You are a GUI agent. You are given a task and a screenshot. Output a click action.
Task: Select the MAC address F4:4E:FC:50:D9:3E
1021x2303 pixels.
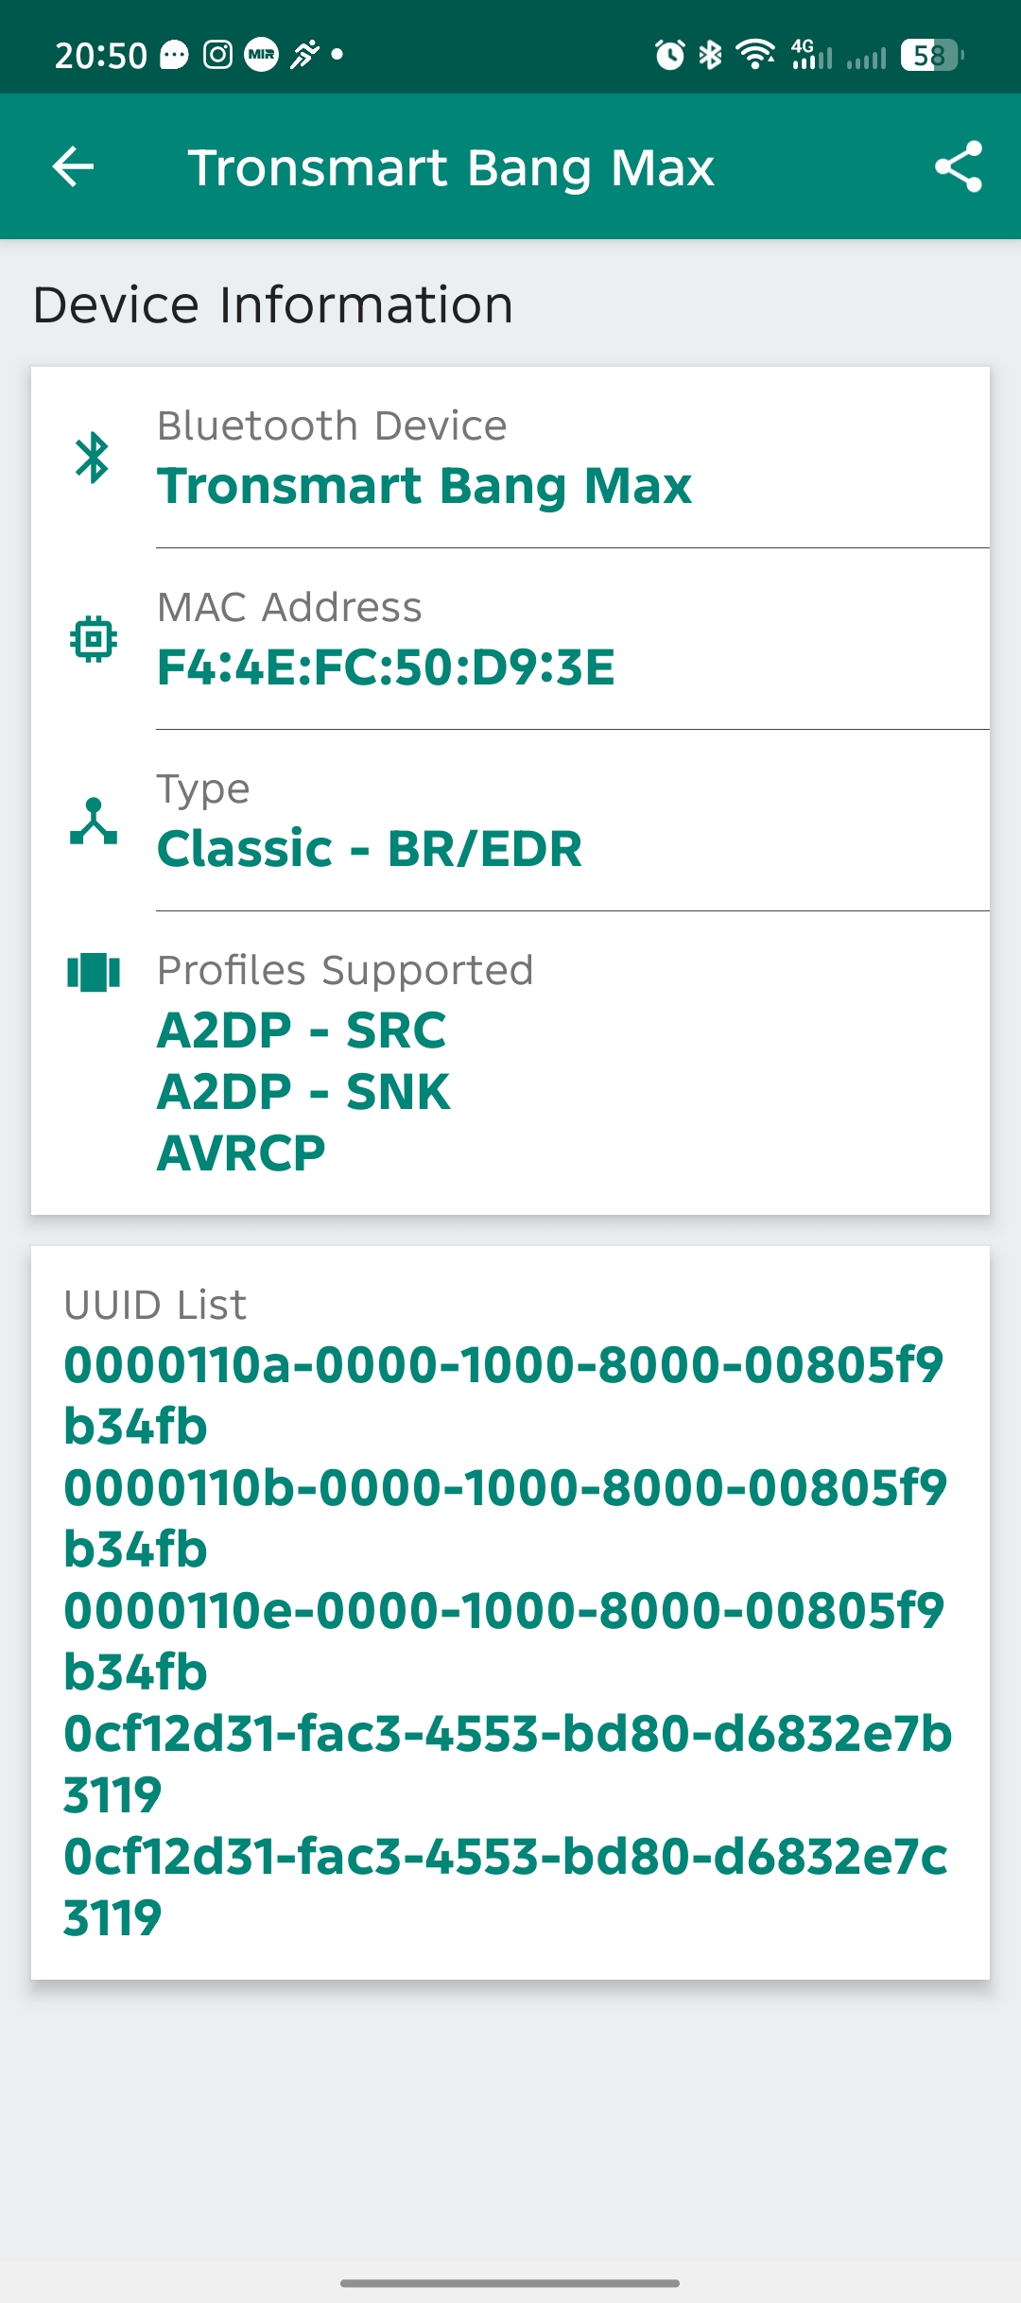click(x=386, y=667)
